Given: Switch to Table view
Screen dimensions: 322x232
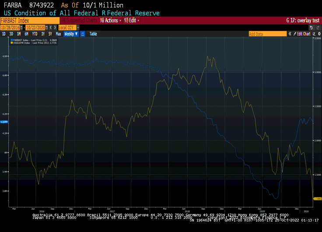Looking at the screenshot, I should tap(93, 34).
